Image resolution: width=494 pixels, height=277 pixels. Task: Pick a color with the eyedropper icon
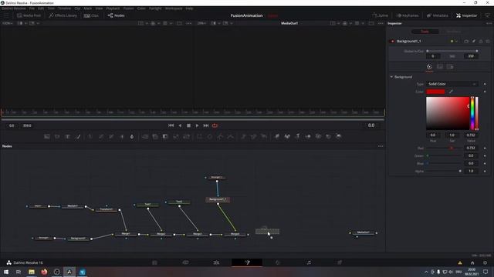click(x=451, y=92)
